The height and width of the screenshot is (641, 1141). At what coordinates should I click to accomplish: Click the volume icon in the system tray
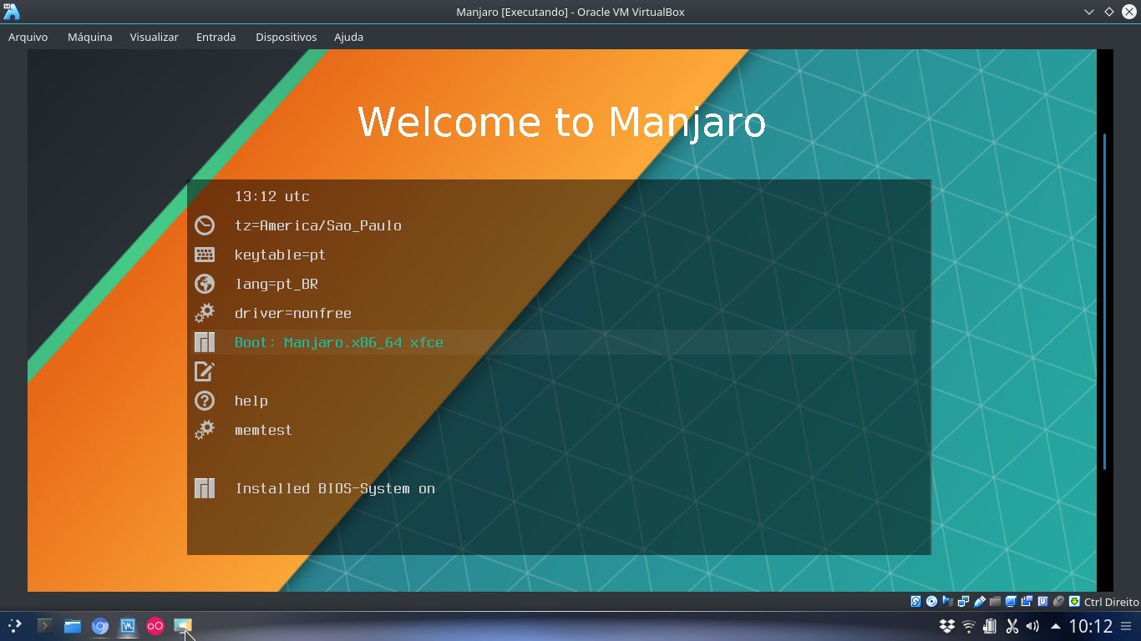pos(1031,624)
